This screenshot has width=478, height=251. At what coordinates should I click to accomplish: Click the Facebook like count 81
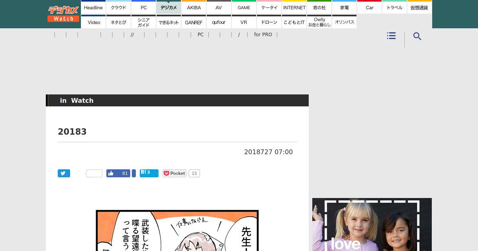tap(125, 173)
